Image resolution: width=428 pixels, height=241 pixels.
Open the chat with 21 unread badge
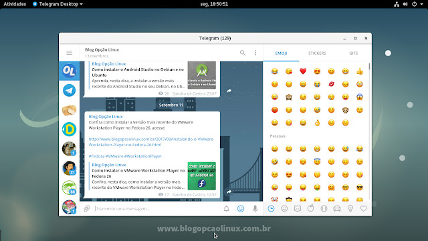point(69,168)
